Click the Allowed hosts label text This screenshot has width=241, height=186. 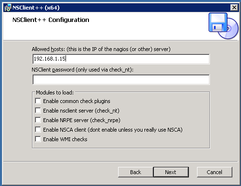click(x=101, y=49)
